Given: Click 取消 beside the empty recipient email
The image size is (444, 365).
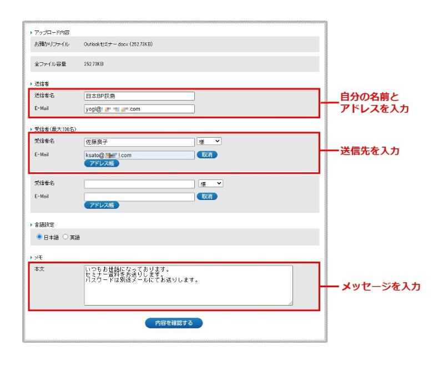Looking at the screenshot, I should coord(207,196).
